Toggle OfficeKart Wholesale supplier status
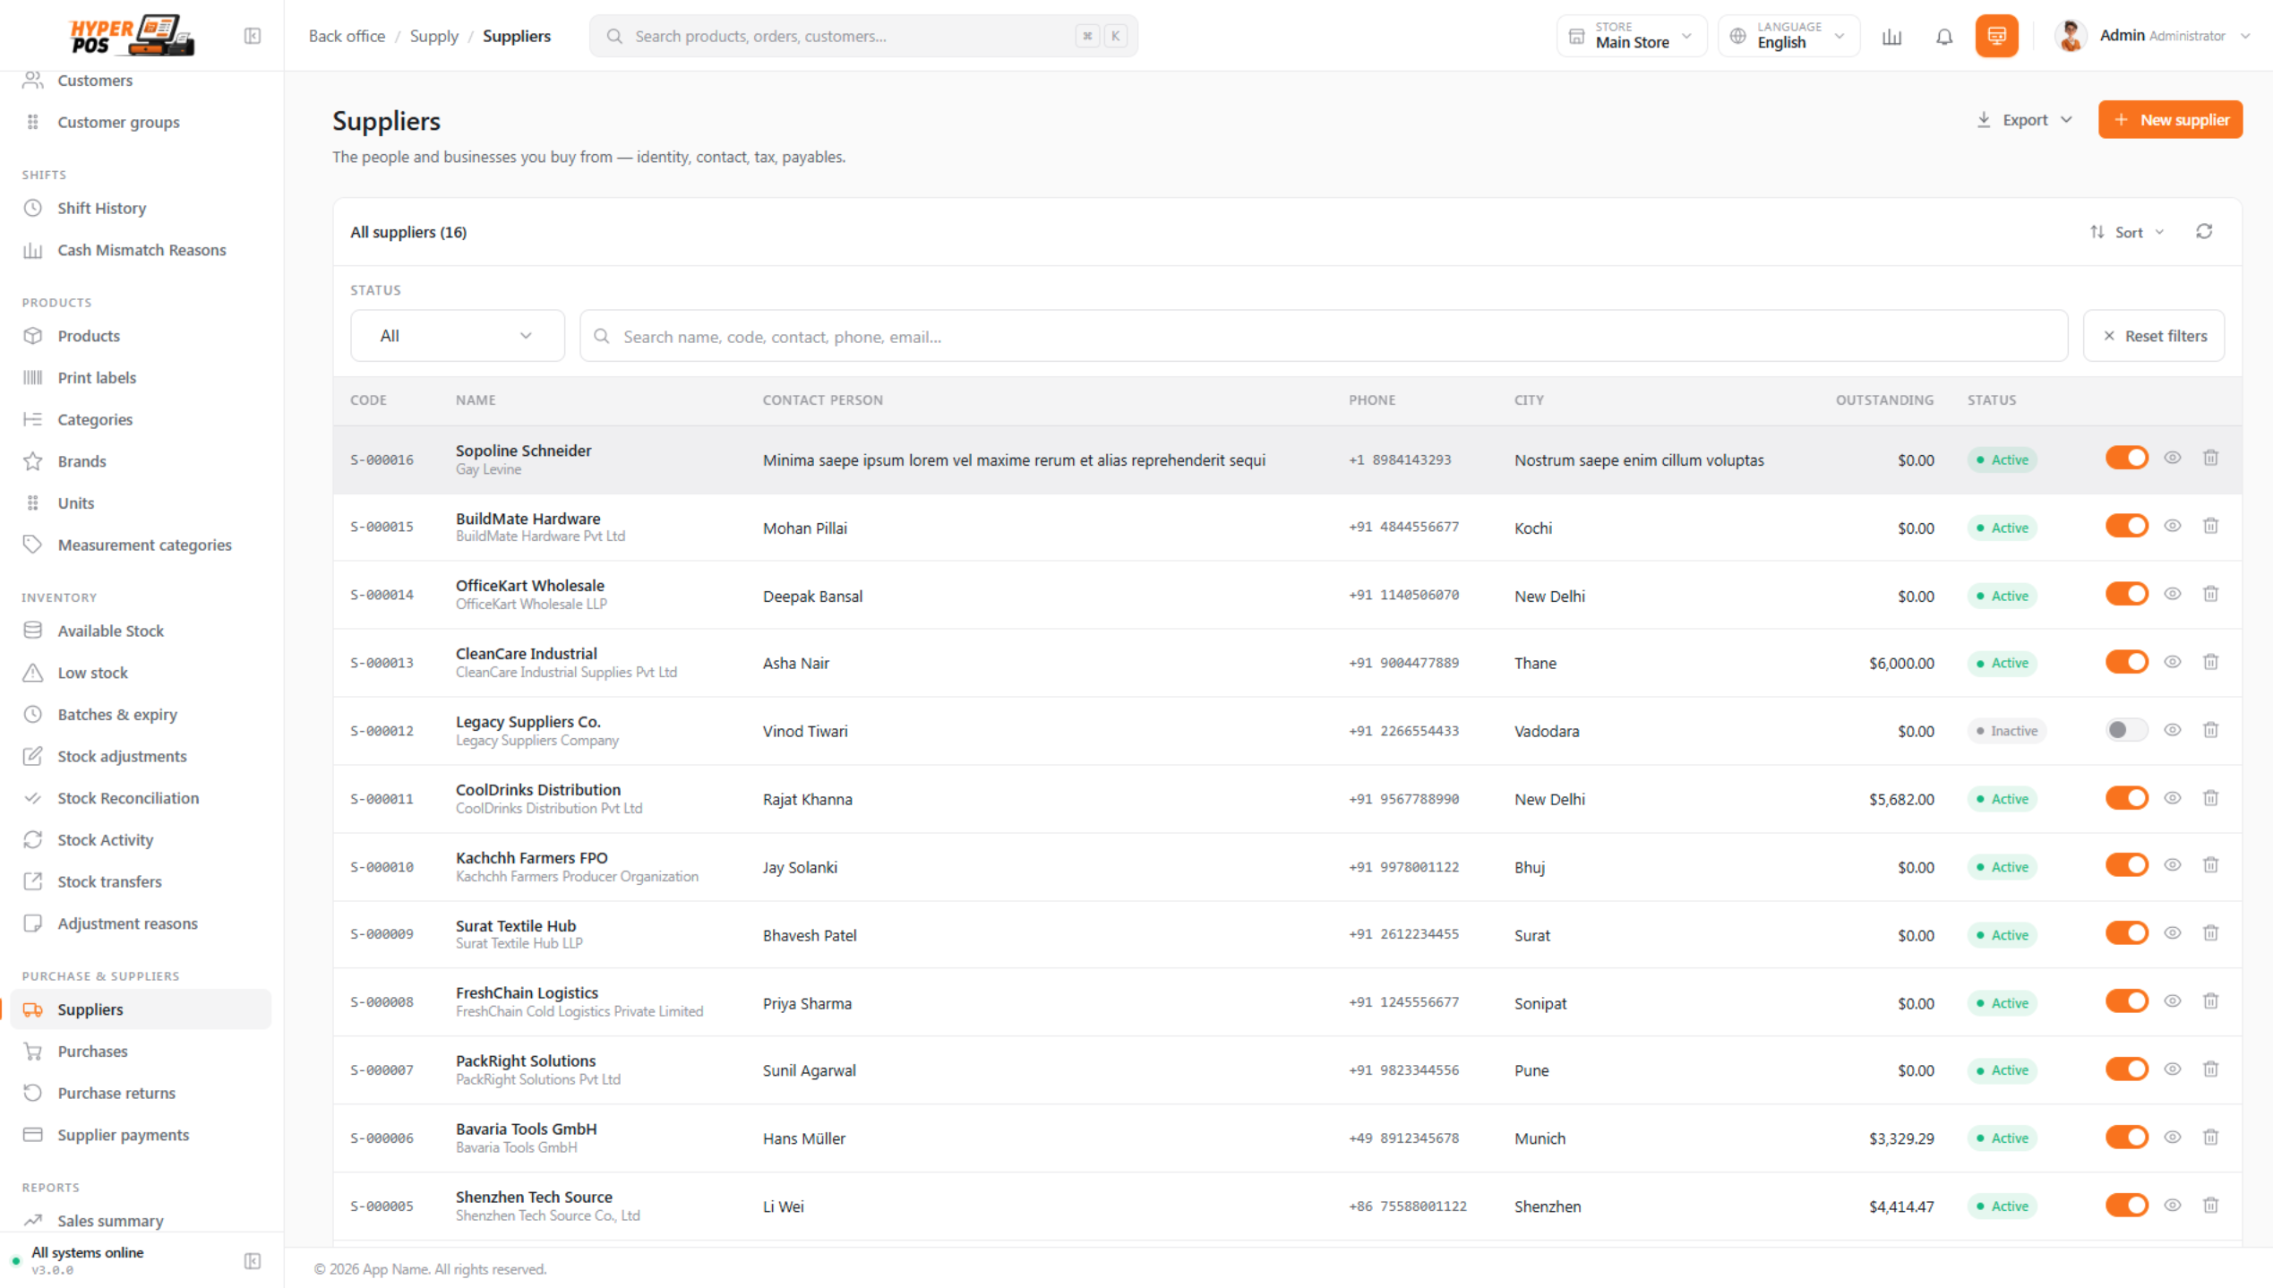Image resolution: width=2273 pixels, height=1288 pixels. coord(2126,595)
